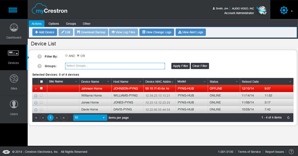
Task: Check the Davis Home row checkbox
Action: click(x=41, y=110)
